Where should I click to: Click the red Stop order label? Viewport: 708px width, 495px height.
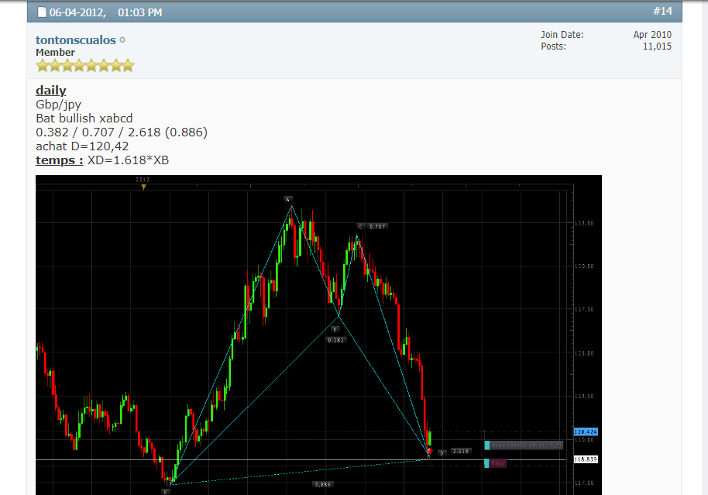pyautogui.click(x=497, y=463)
